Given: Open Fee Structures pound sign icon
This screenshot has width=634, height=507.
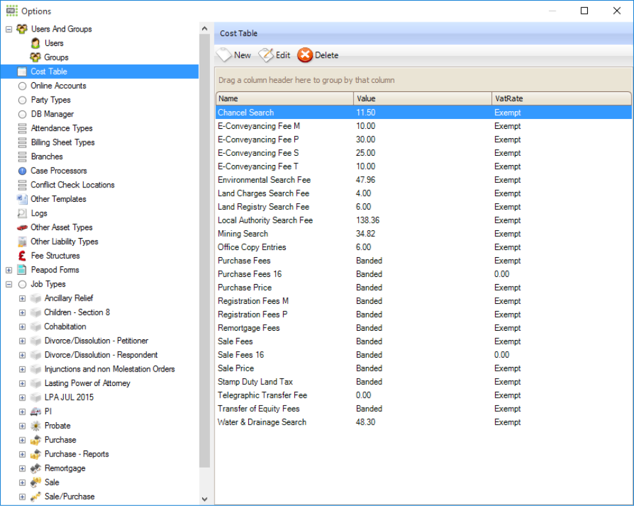Looking at the screenshot, I should (22, 256).
